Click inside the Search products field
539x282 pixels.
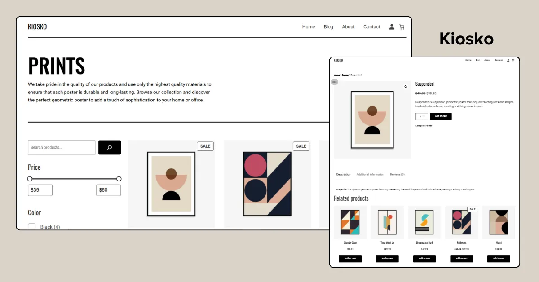61,147
